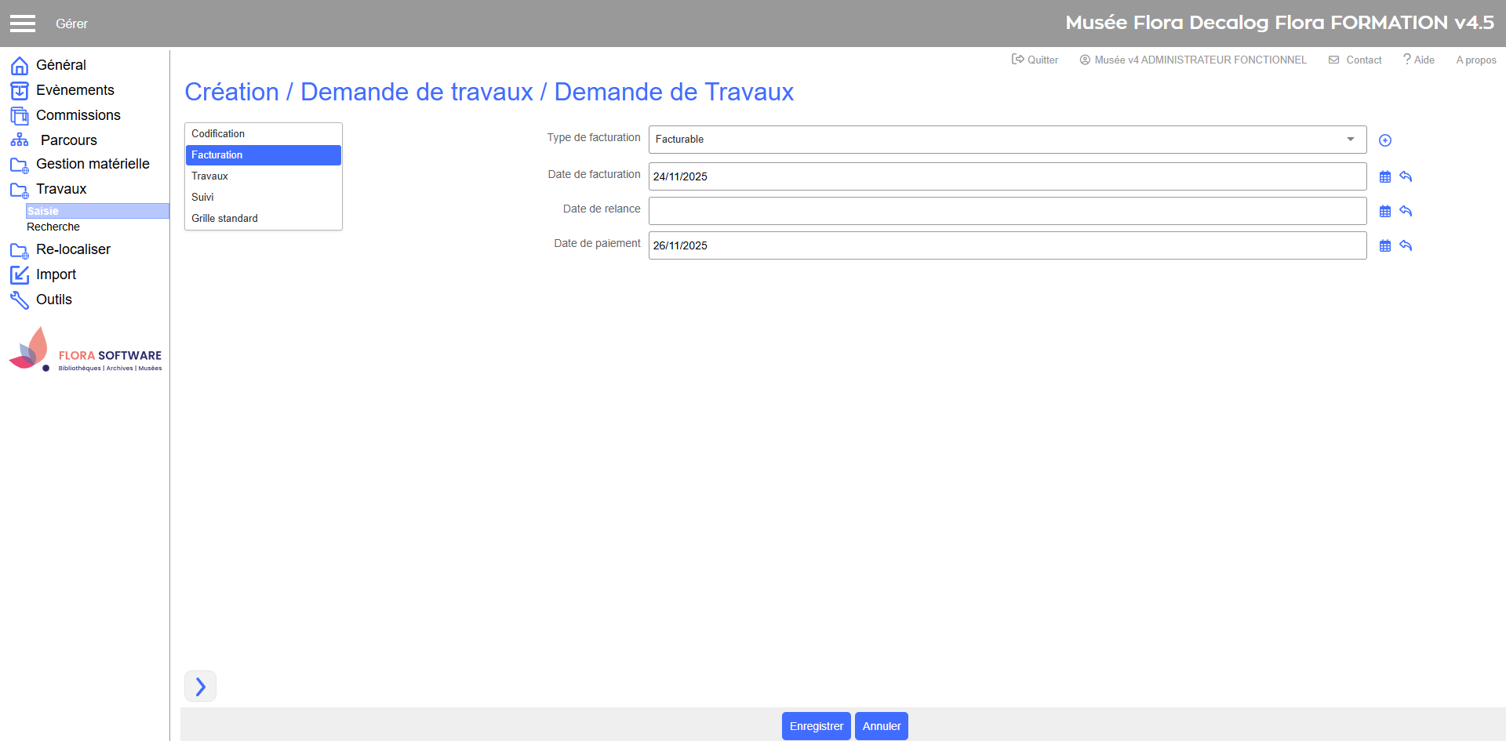
Task: Click into the Date de relance field
Action: tap(1006, 211)
